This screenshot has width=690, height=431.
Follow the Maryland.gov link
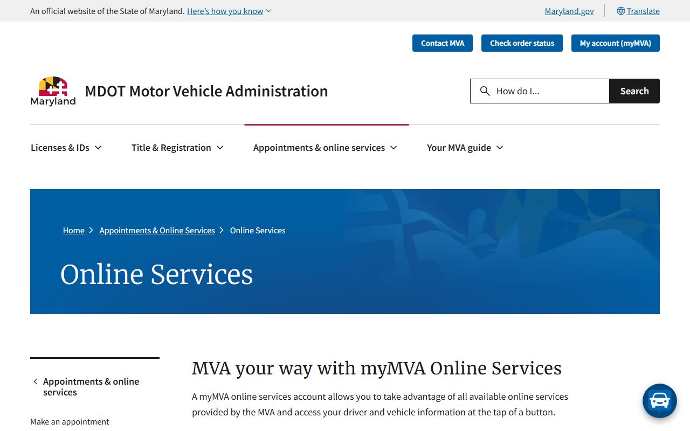(569, 11)
